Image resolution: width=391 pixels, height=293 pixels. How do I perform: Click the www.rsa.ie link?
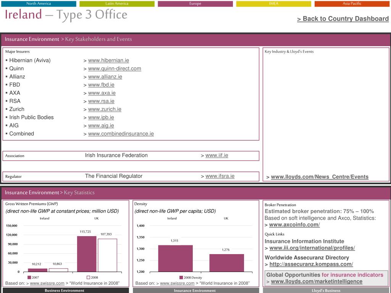101,101
